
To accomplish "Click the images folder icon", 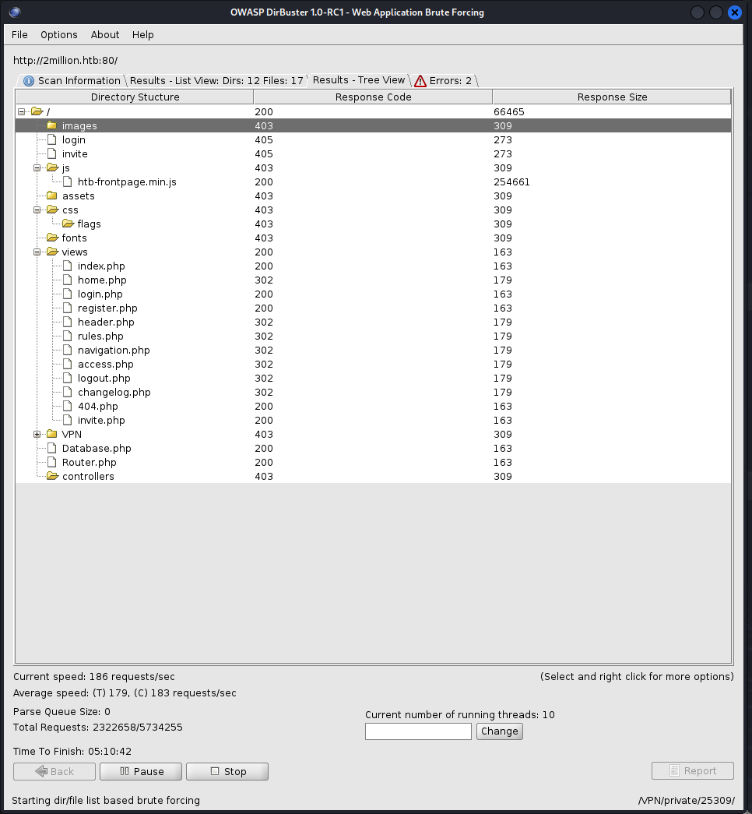I will point(52,125).
